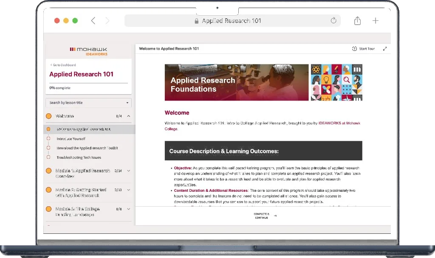This screenshot has height=258, width=435.
Task: Toggle Download the Applied Research Toolkit circle
Action: (48, 148)
